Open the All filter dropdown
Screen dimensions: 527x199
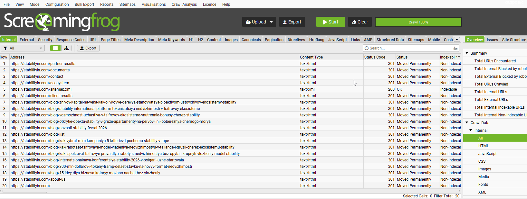click(23, 48)
